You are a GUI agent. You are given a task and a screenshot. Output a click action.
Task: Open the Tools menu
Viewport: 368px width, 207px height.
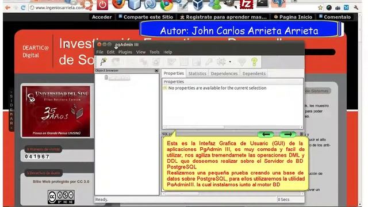(x=155, y=52)
